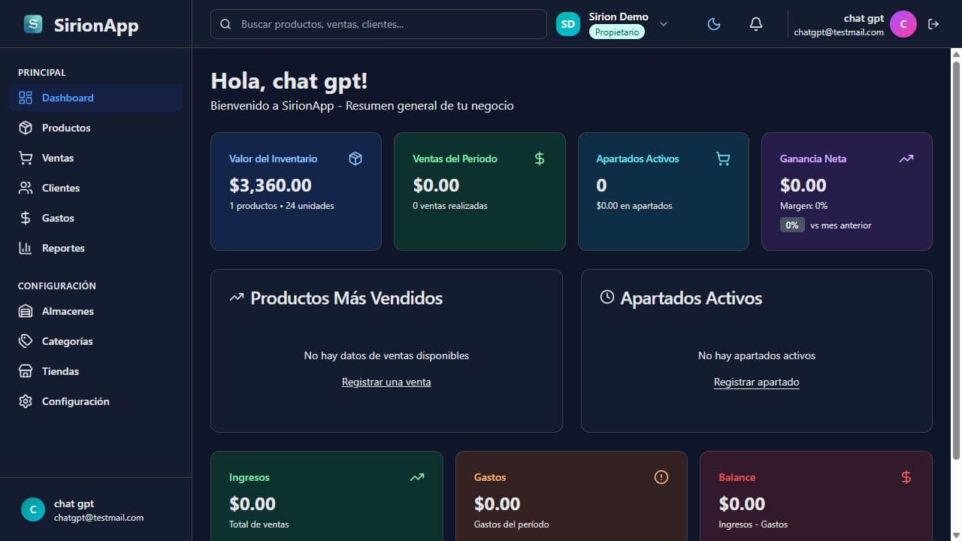Screen dimensions: 962x541
Task: Expand the Sirion Demo store dropdown chevron
Action: pyautogui.click(x=664, y=24)
